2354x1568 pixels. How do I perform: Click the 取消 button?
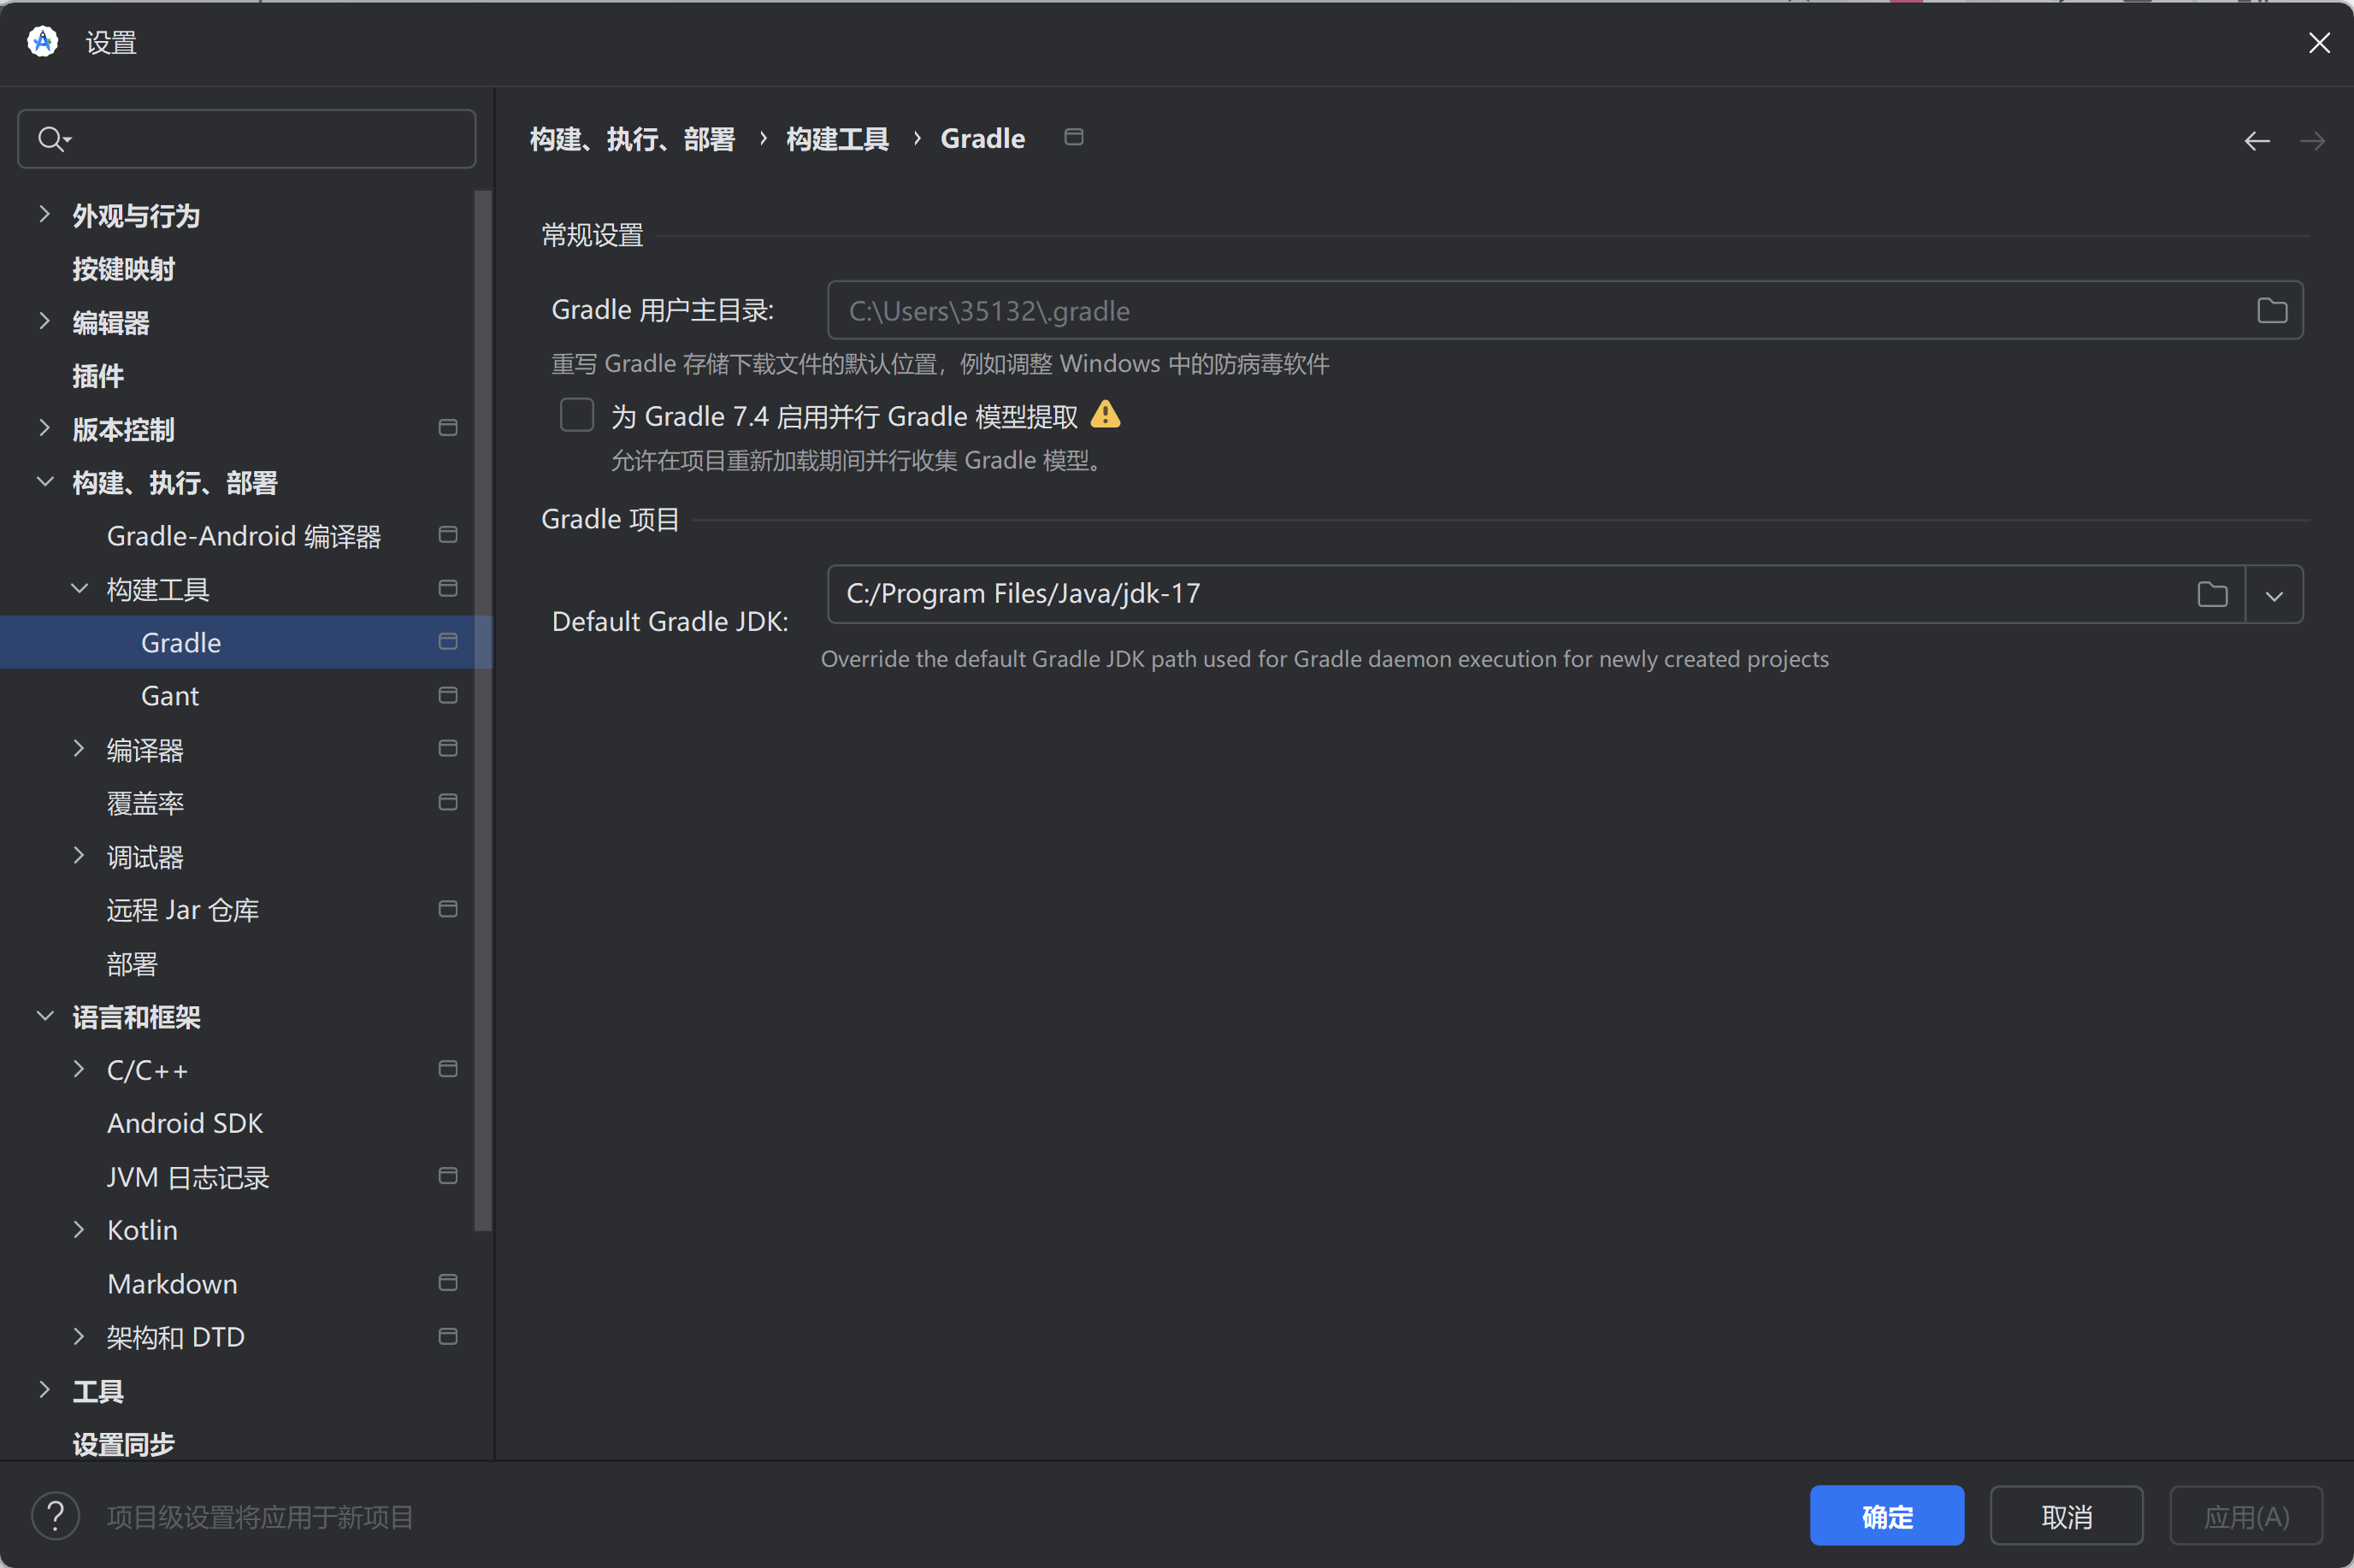click(2066, 1516)
